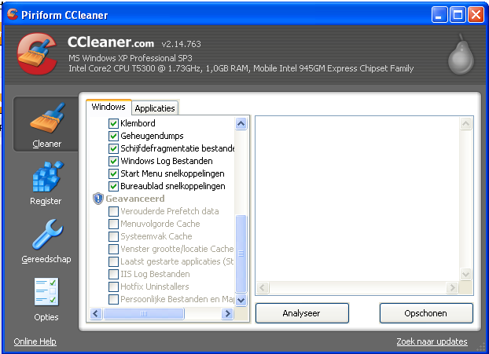Uncheck Start Menu snelkoppelingen

[113, 173]
